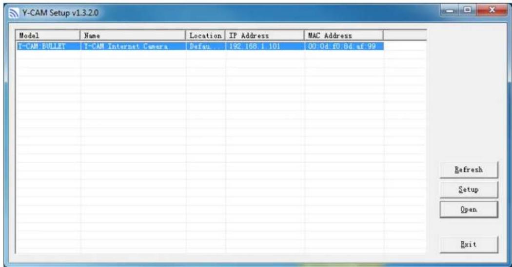Click the Location column header
The height and width of the screenshot is (267, 512).
[205, 36]
